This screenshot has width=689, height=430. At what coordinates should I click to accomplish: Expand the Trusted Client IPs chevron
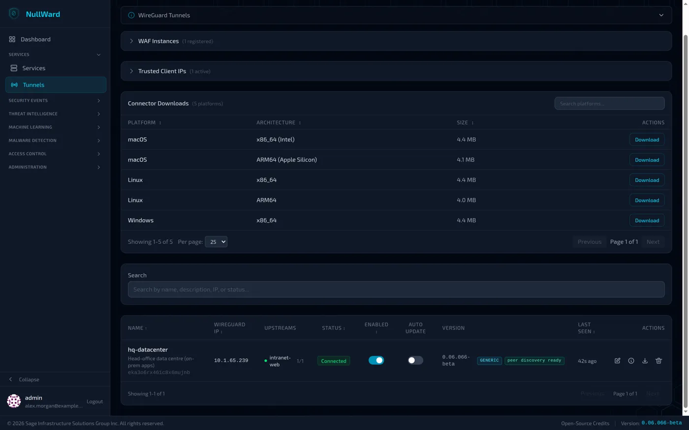coord(131,71)
